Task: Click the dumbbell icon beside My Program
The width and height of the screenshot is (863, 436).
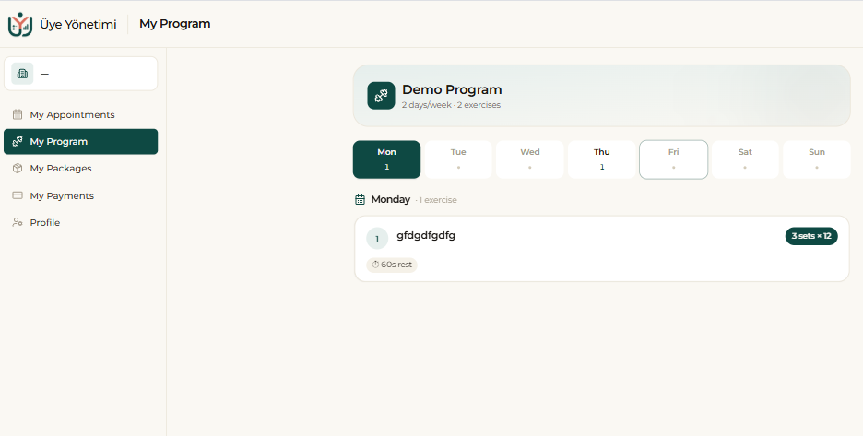Action: pyautogui.click(x=18, y=141)
